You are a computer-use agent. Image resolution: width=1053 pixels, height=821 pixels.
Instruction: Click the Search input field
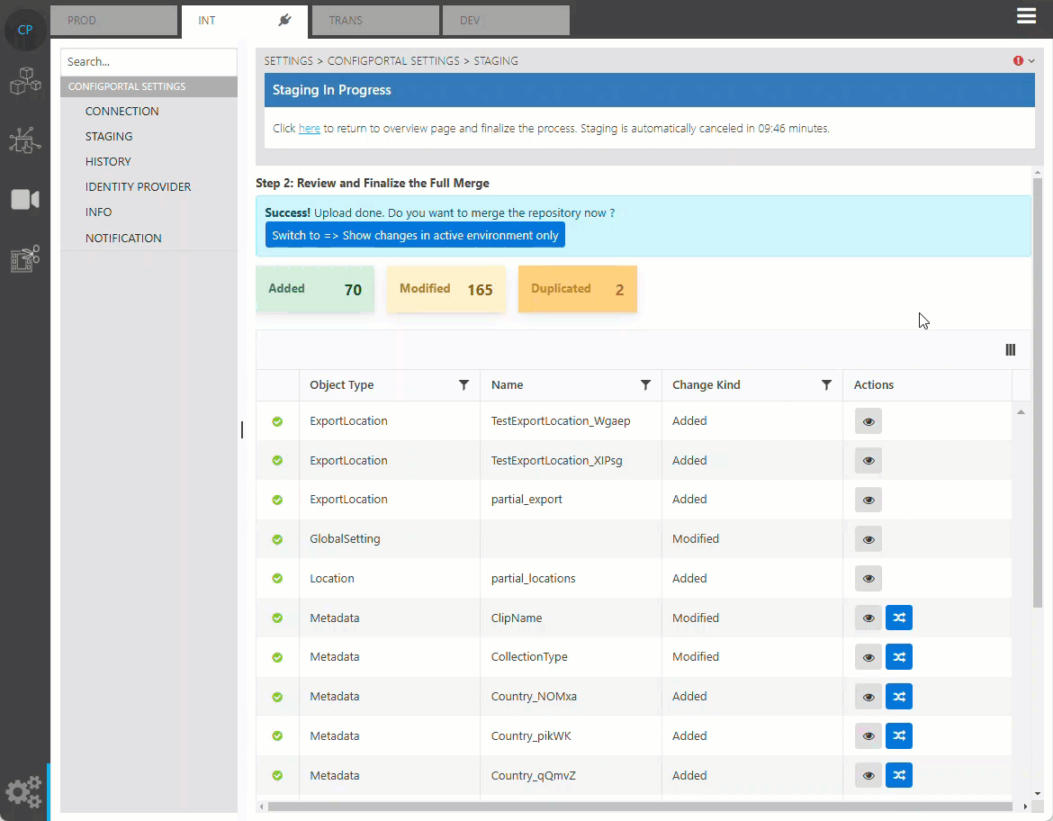pyautogui.click(x=148, y=62)
